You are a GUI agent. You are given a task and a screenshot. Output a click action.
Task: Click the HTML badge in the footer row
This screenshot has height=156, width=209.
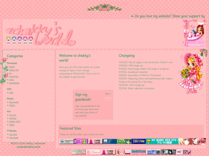click(78, 152)
